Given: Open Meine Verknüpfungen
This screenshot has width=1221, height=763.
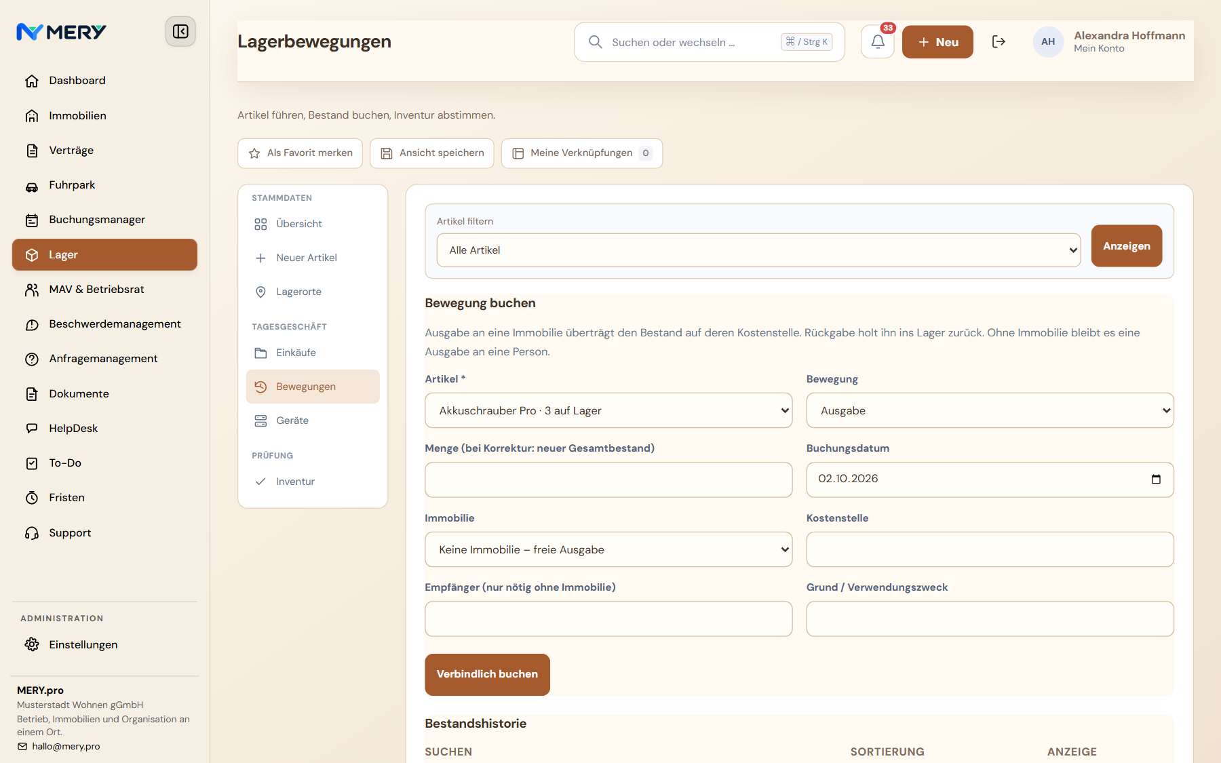Looking at the screenshot, I should click(x=582, y=153).
